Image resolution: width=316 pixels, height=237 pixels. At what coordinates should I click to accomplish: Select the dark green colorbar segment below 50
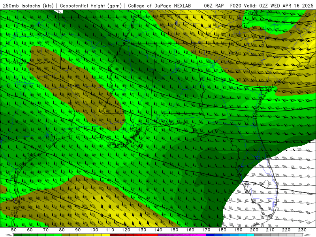click(x=18, y=235)
